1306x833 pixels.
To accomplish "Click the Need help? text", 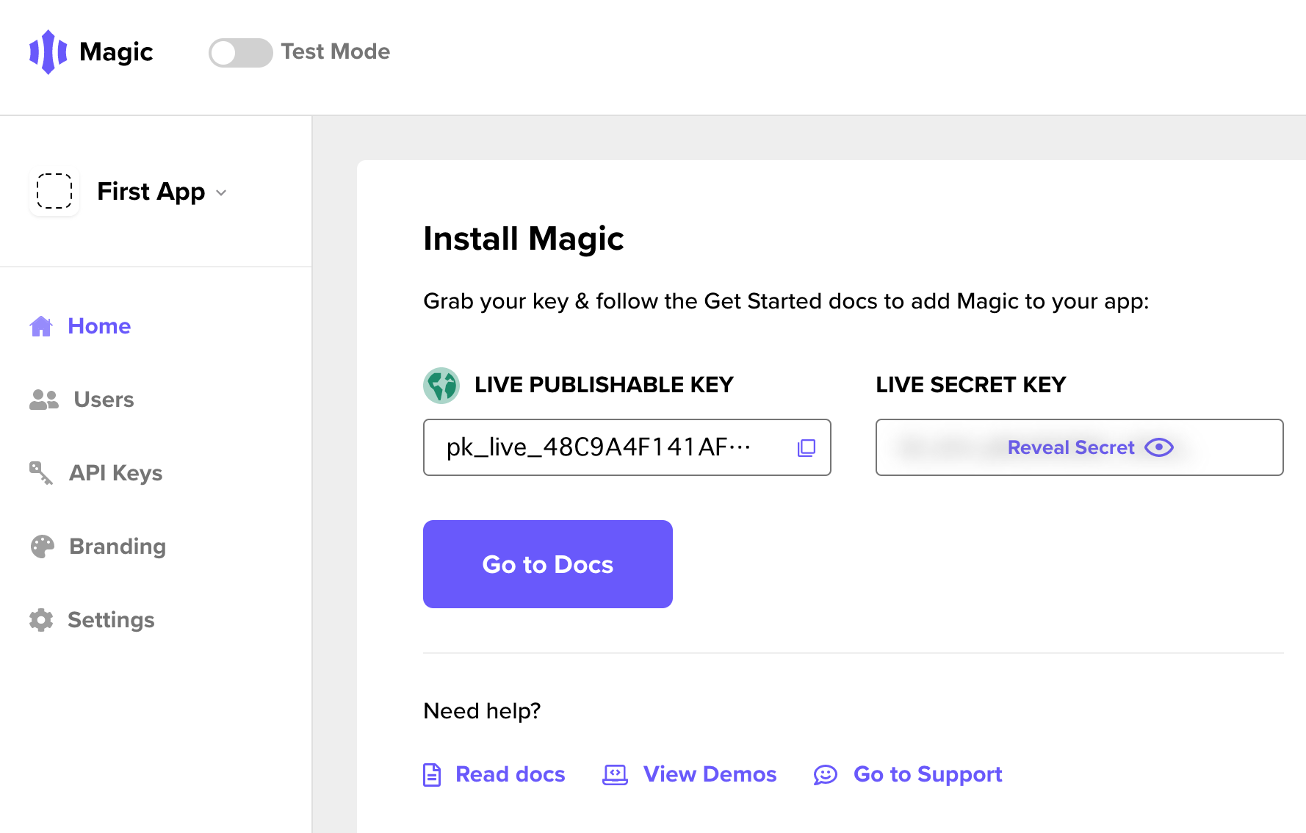I will click(482, 711).
